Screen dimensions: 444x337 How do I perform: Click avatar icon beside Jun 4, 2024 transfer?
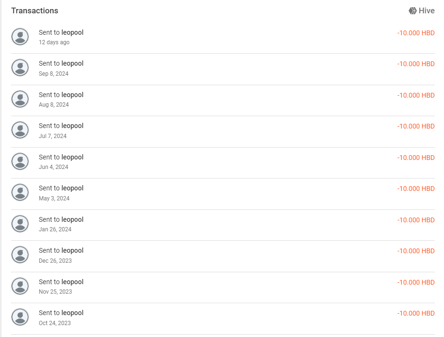20,161
